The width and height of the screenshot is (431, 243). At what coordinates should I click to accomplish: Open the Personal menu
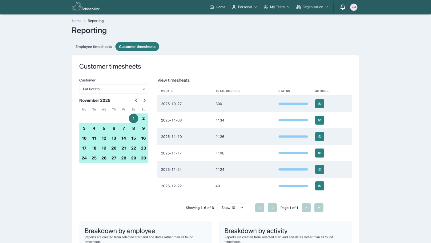244,7
